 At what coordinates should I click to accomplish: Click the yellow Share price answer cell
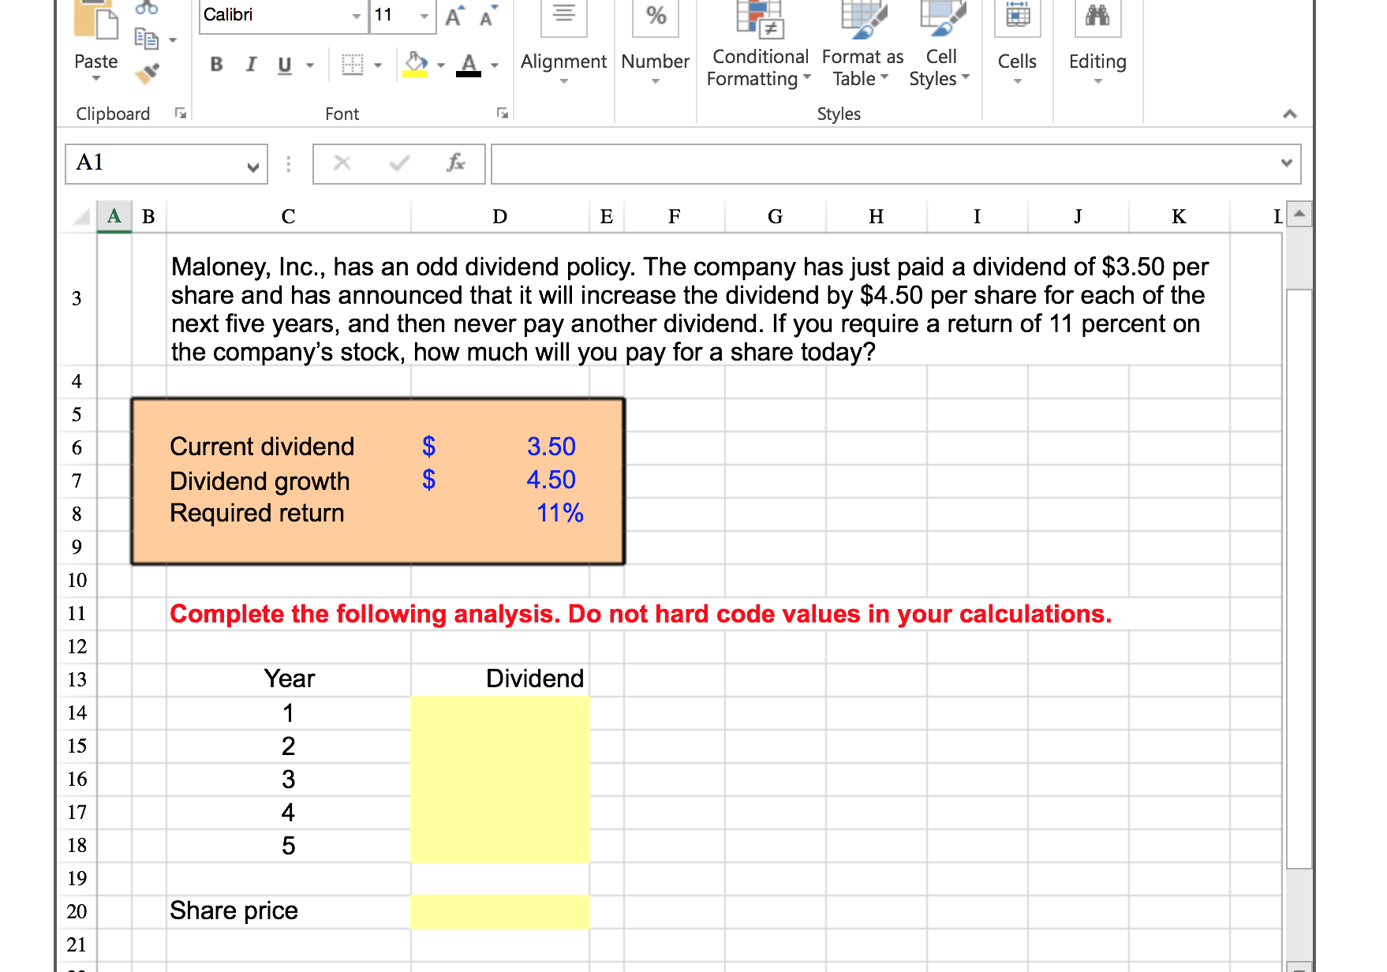tap(500, 911)
